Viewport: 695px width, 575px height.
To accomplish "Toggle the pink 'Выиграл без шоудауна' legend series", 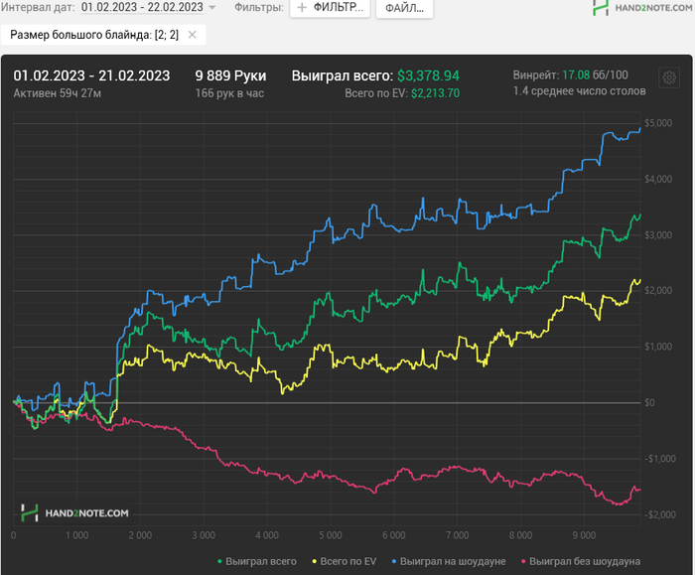I will coord(580,561).
